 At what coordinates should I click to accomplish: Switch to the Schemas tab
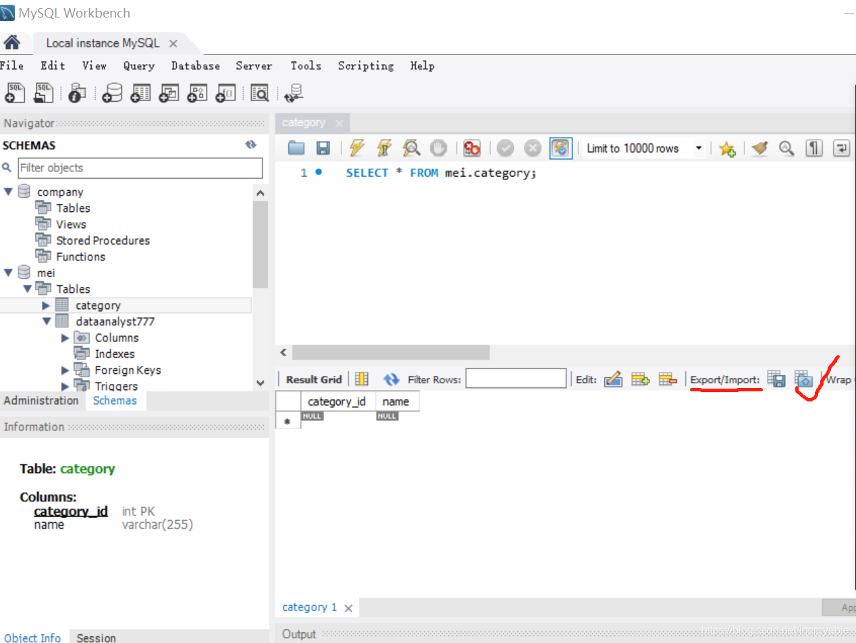(x=115, y=400)
